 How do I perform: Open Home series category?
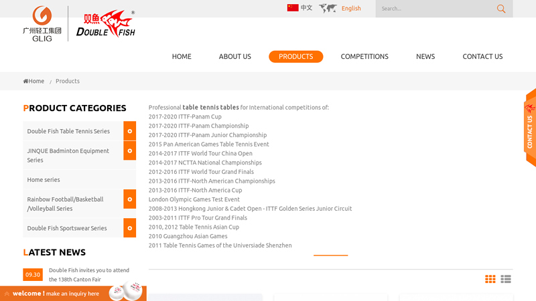[x=44, y=179]
